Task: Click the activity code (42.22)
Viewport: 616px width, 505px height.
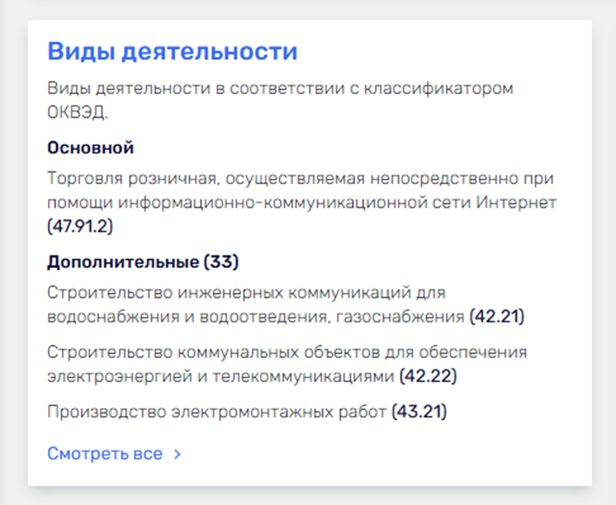Action: click(x=429, y=377)
